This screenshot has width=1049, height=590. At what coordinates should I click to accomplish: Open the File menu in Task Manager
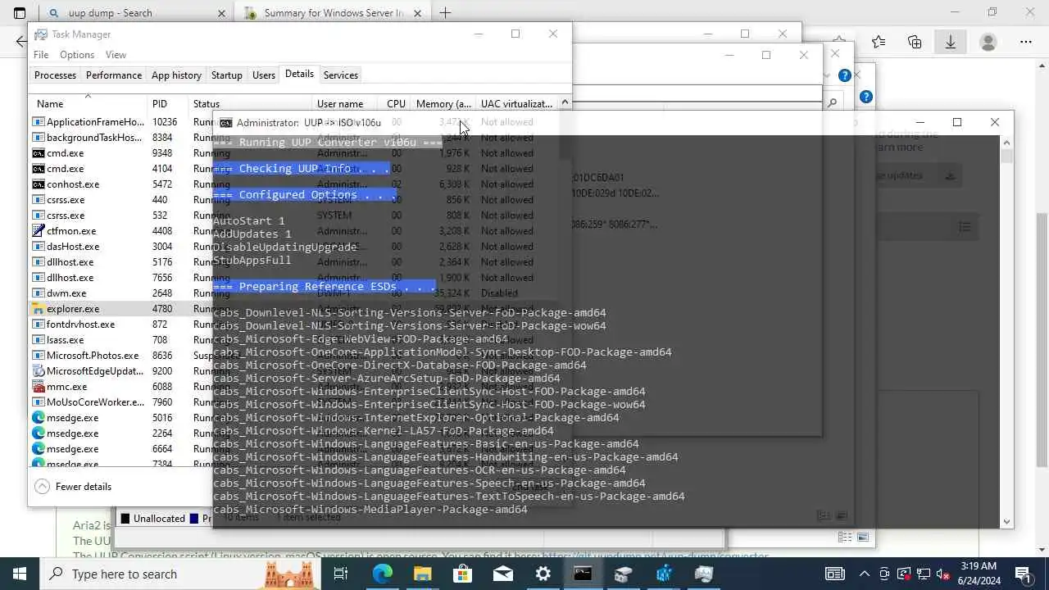(41, 55)
